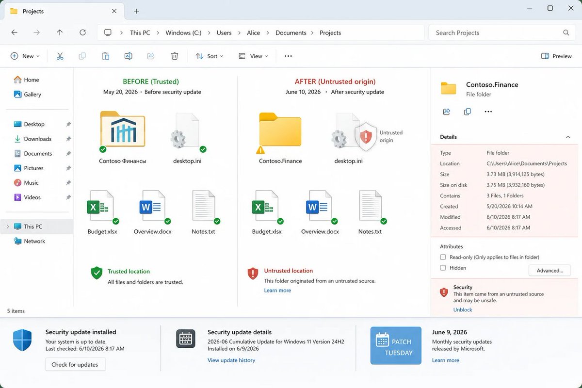Click the Patch Tuesday calendar tile

(x=396, y=345)
